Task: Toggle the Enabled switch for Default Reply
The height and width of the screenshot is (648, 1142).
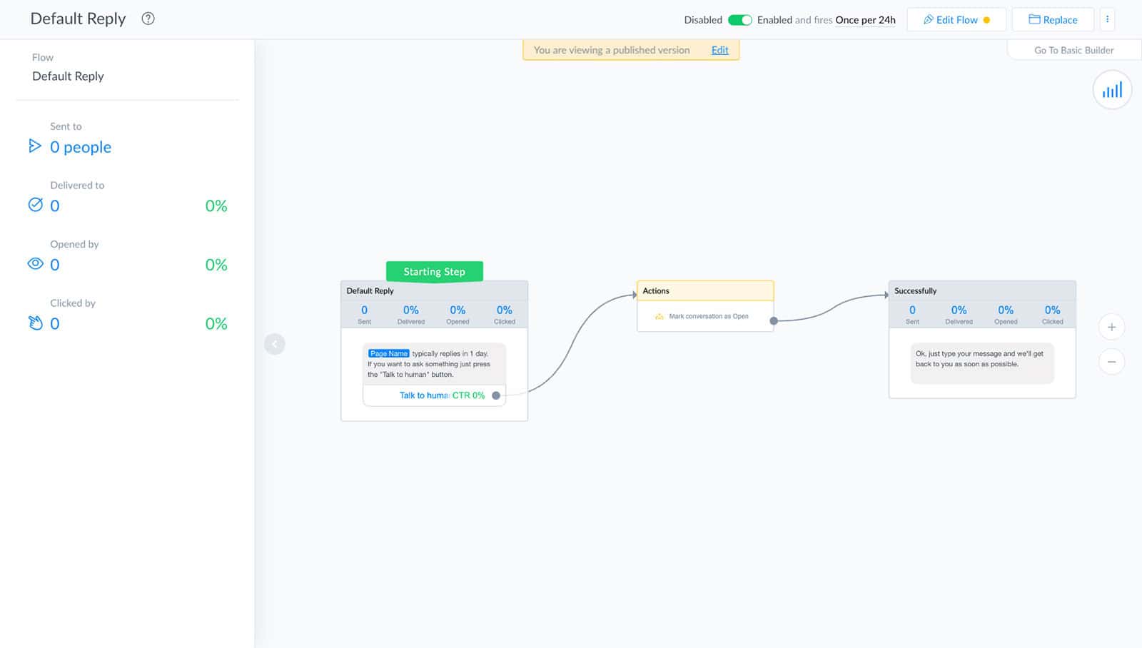Action: [x=739, y=20]
